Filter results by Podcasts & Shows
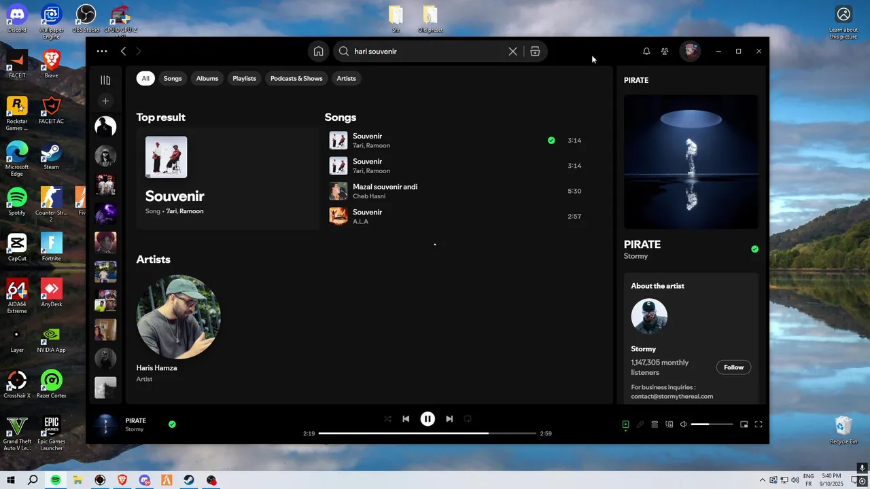This screenshot has height=489, width=870. click(296, 78)
